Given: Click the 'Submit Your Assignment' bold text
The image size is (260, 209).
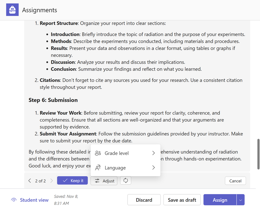Looking at the screenshot, I should [x=68, y=134].
